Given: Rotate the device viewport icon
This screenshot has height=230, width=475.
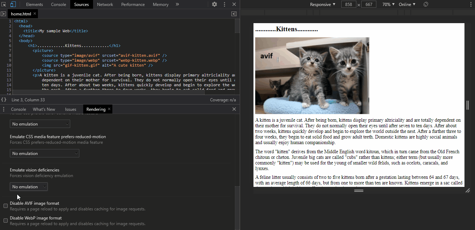Looking at the screenshot, I should 426,5.
